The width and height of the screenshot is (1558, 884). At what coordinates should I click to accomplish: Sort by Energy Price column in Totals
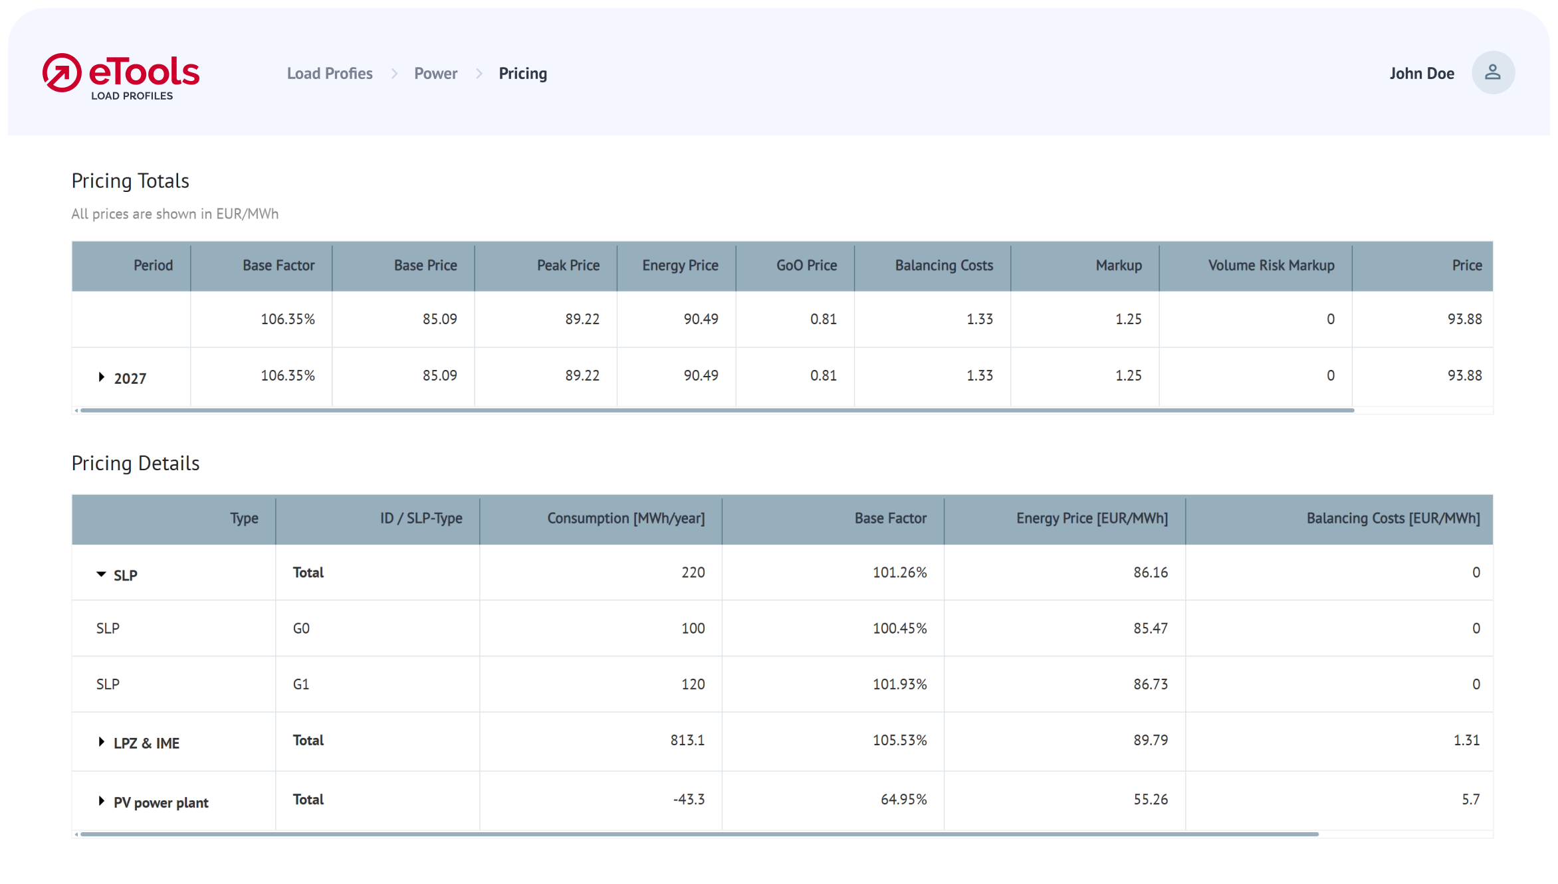(679, 266)
